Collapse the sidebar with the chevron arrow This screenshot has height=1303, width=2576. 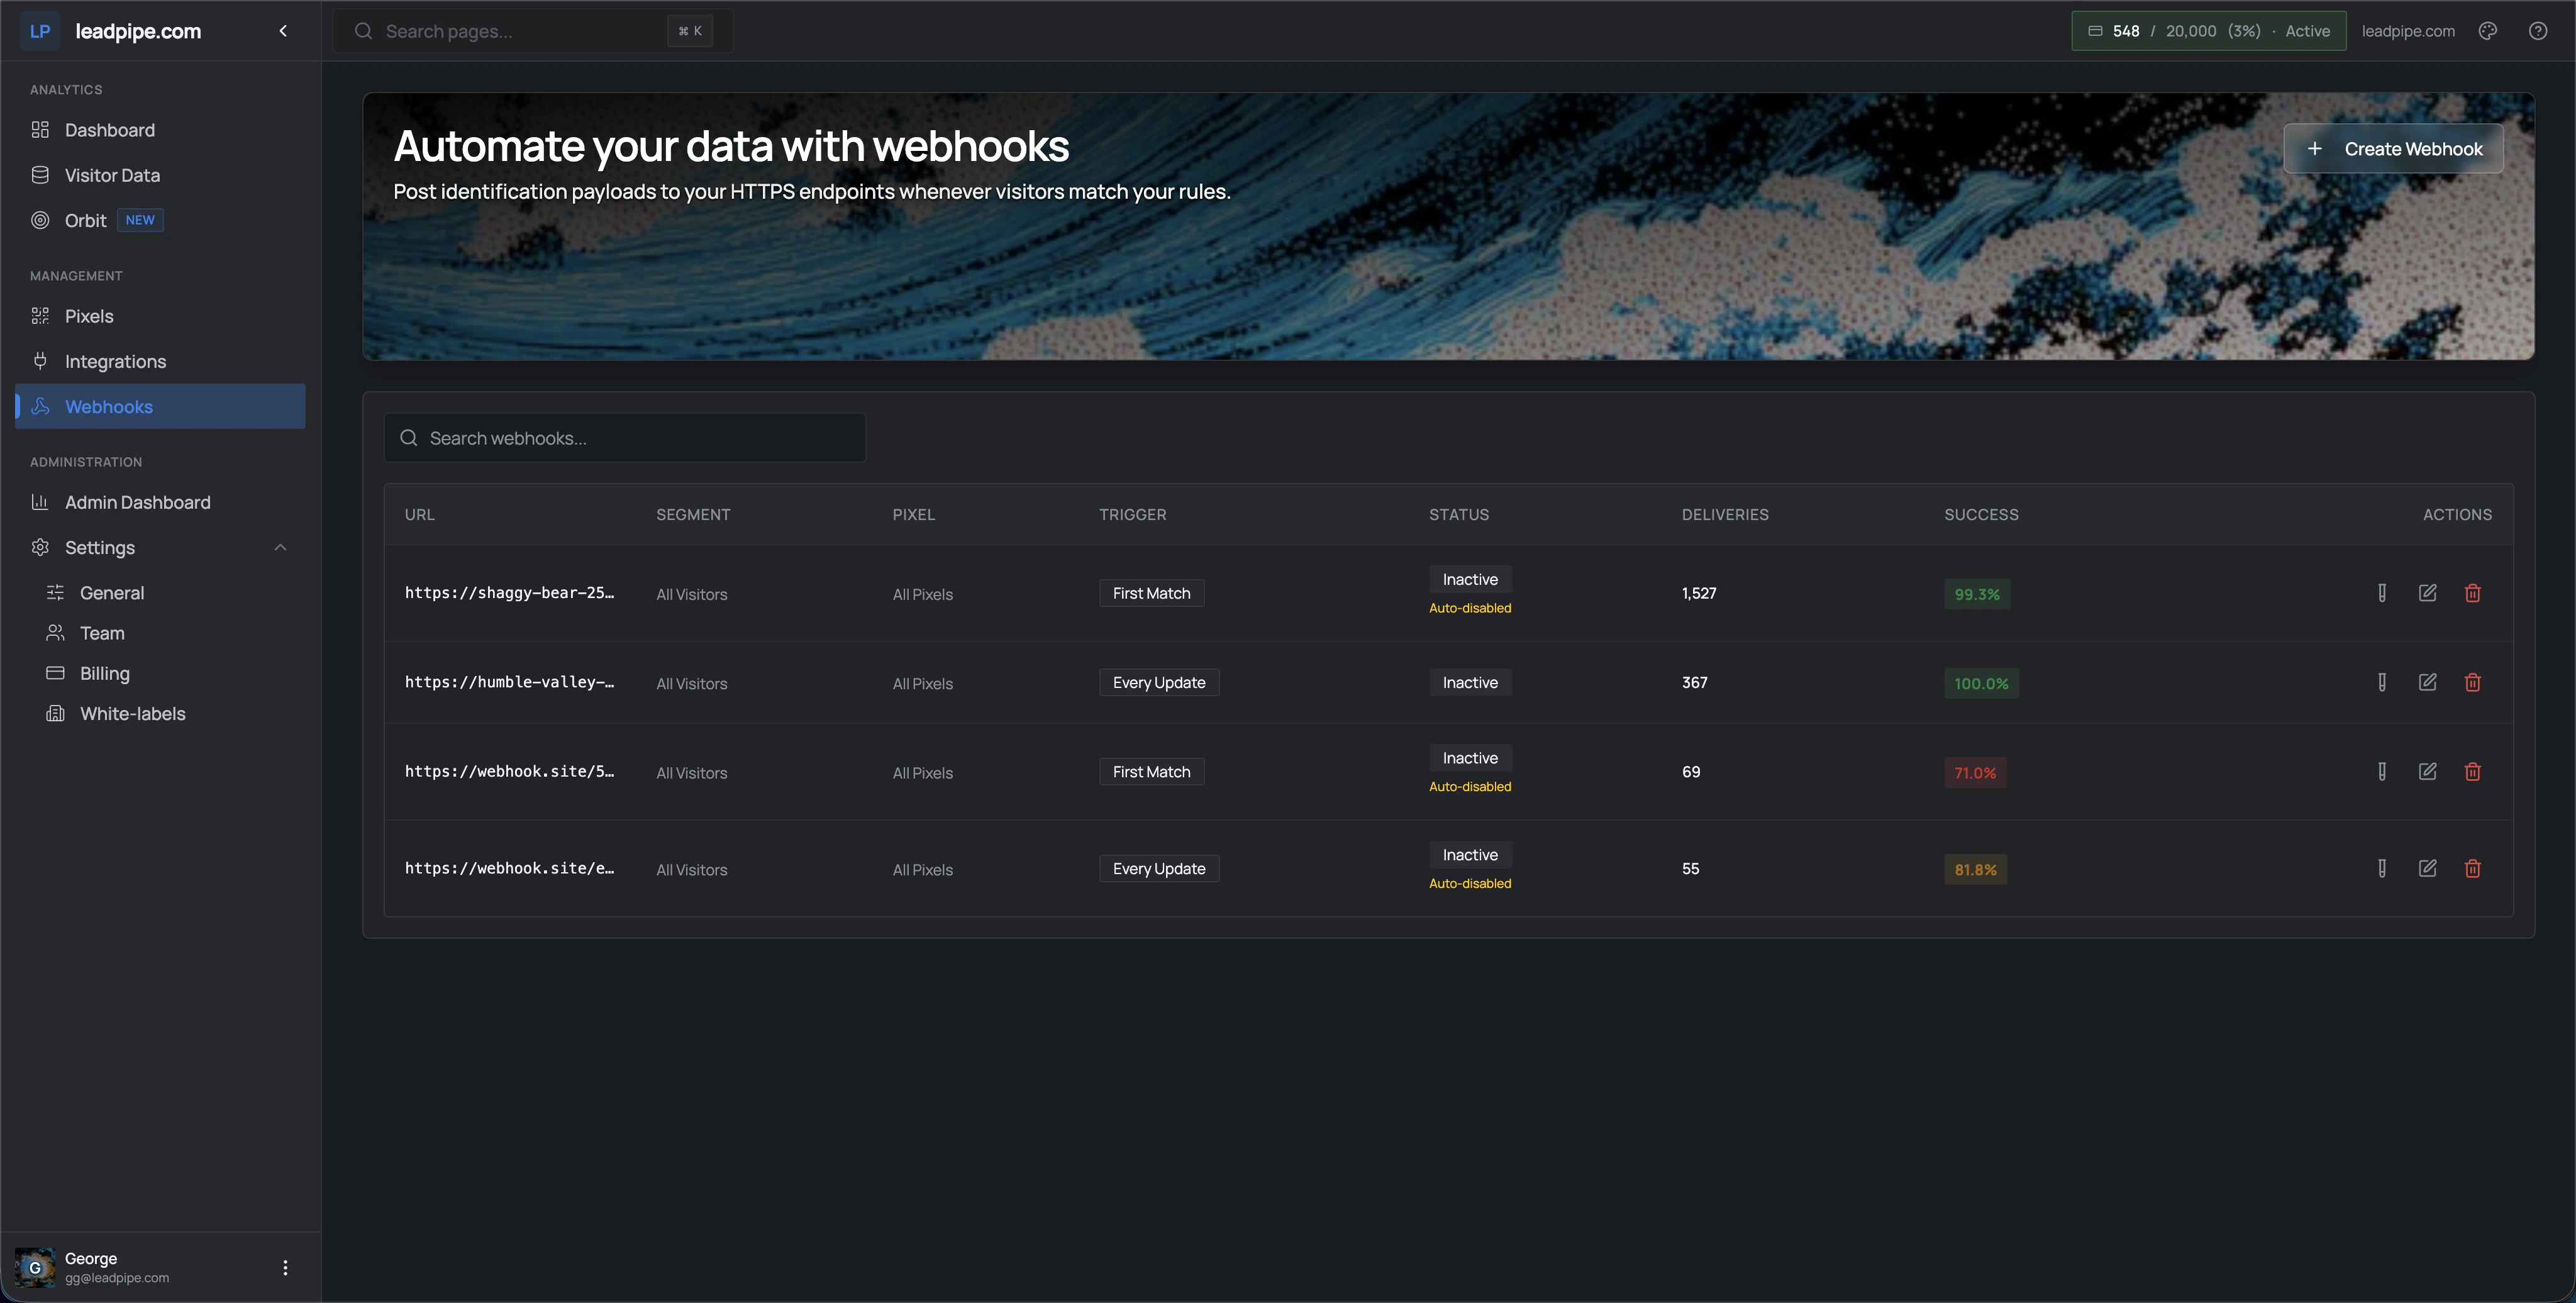click(x=282, y=30)
